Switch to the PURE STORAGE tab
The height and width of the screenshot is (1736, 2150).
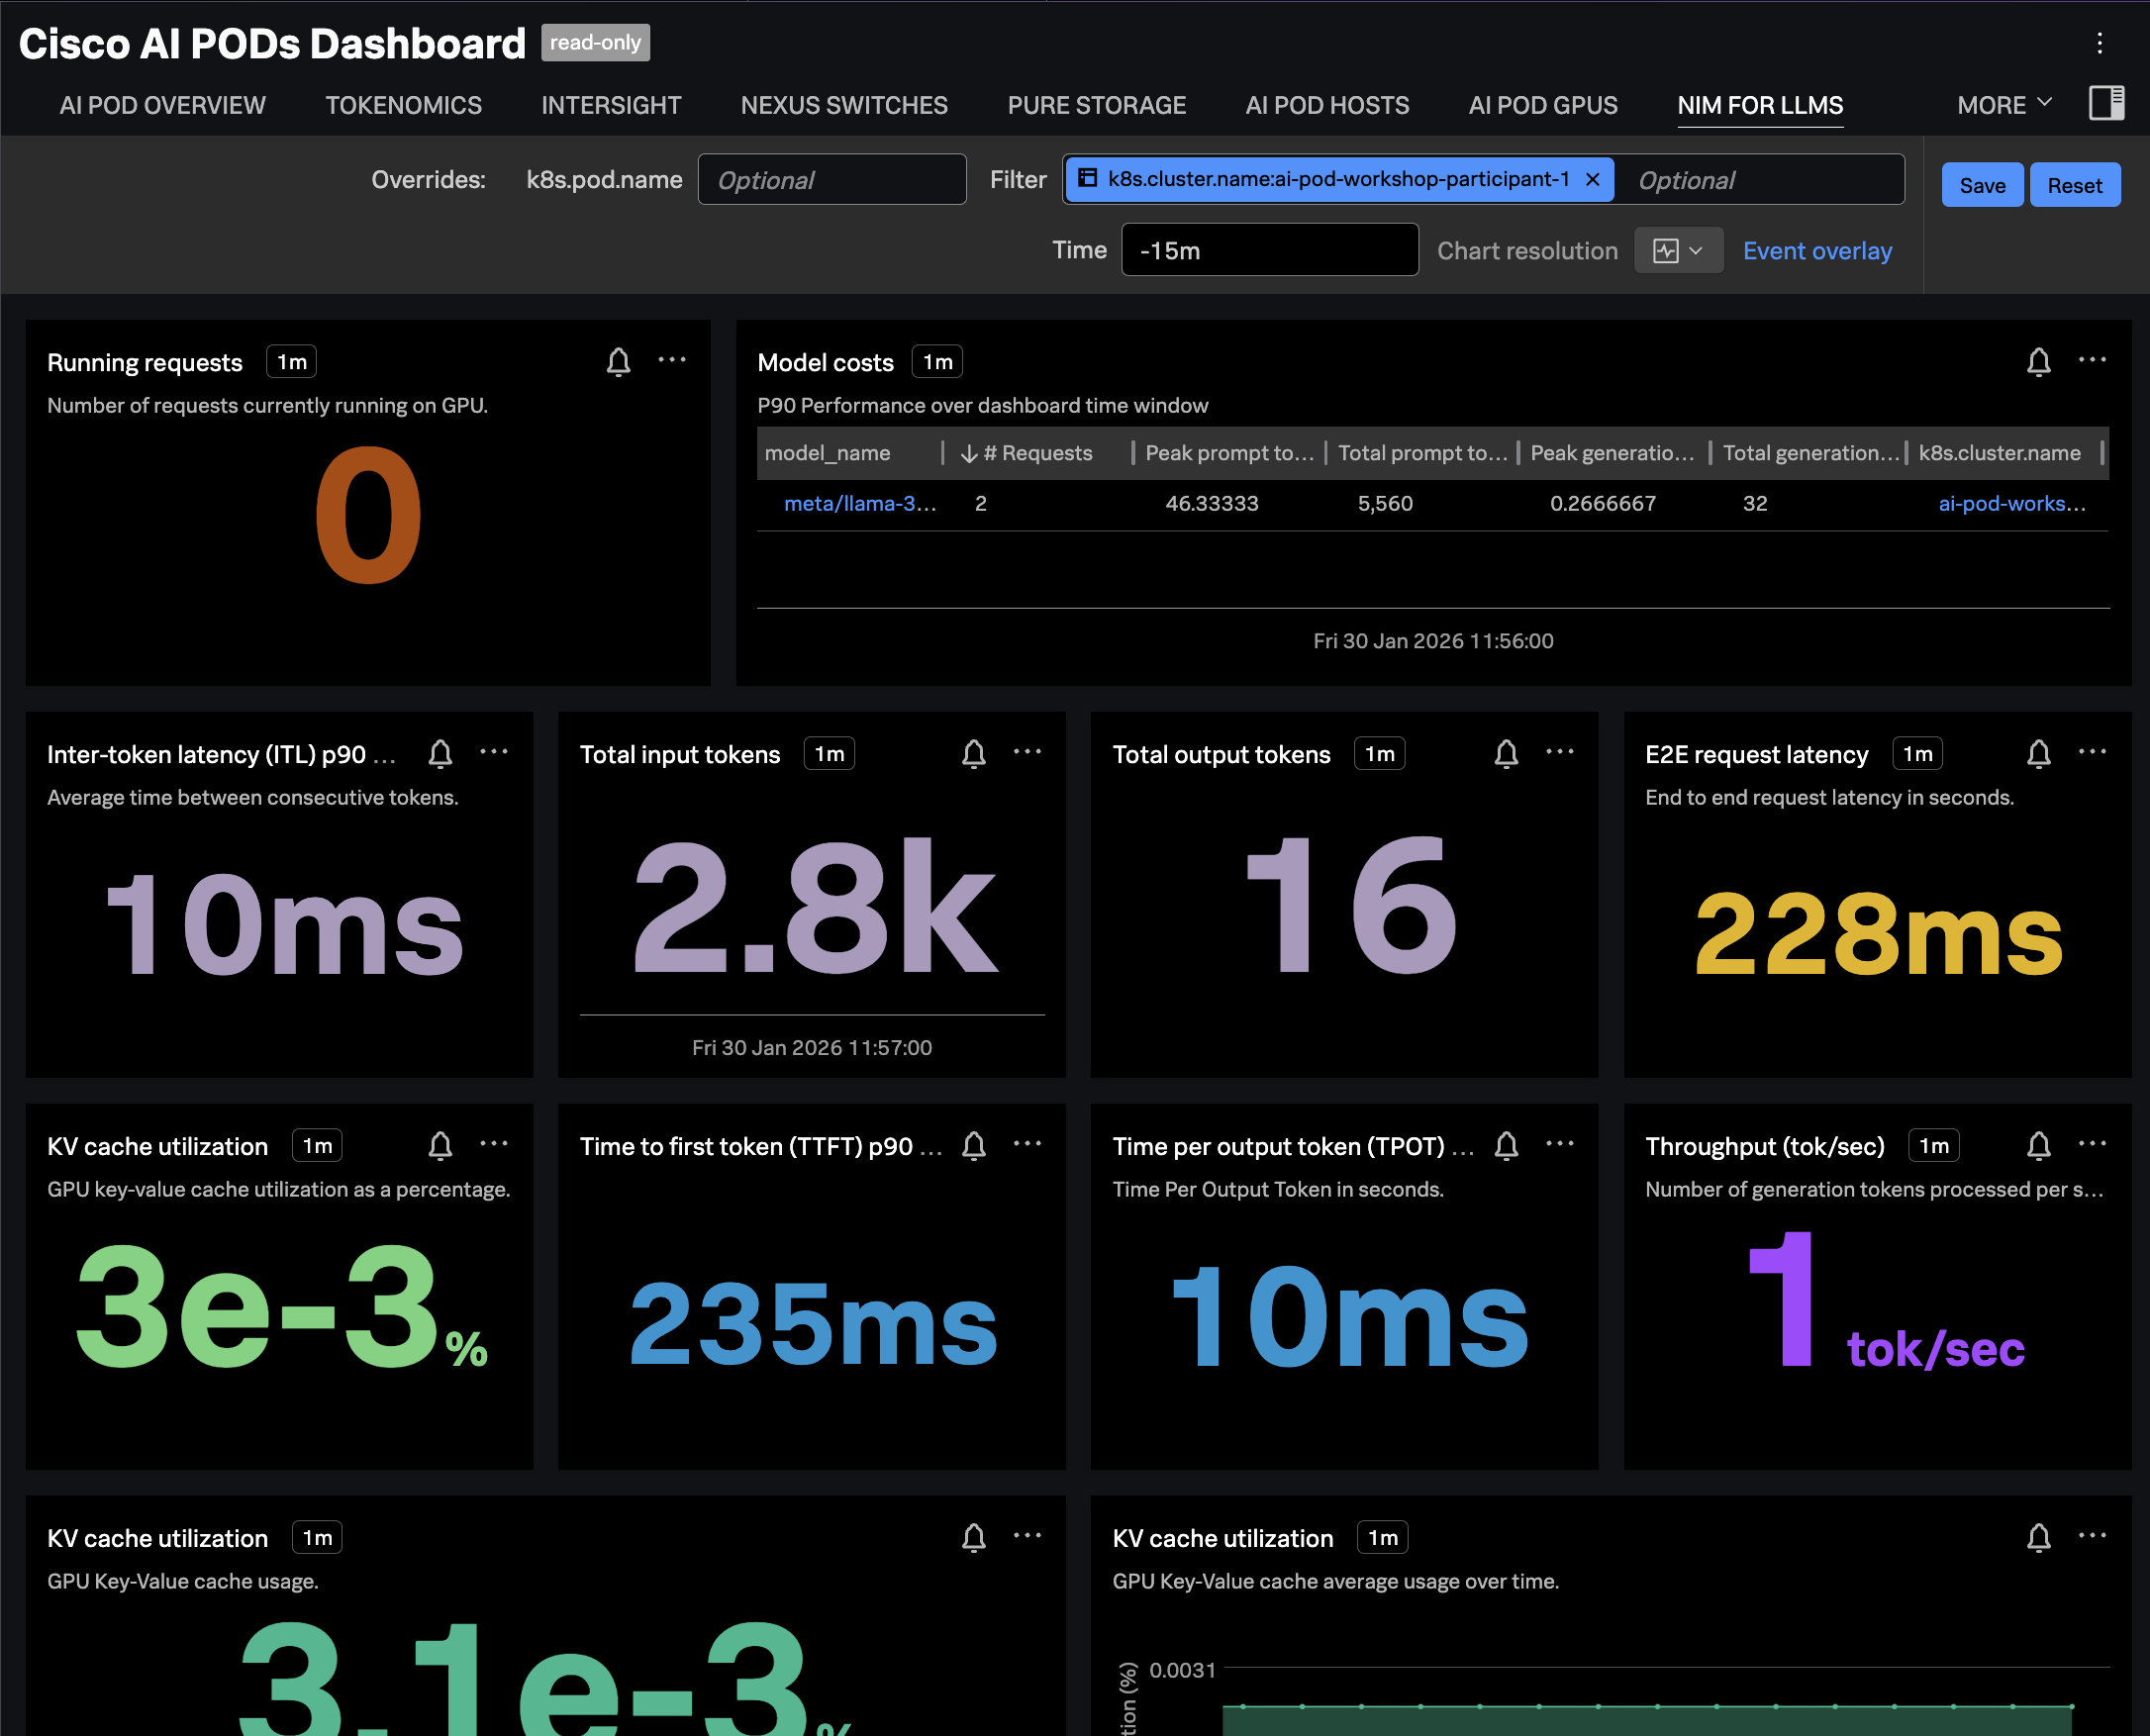tap(1096, 105)
